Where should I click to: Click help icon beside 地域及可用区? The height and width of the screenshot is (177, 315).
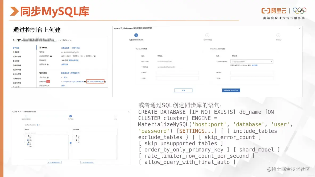(x=51, y=56)
